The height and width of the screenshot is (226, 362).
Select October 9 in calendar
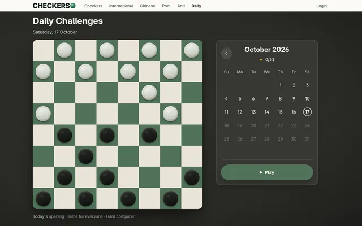294,99
